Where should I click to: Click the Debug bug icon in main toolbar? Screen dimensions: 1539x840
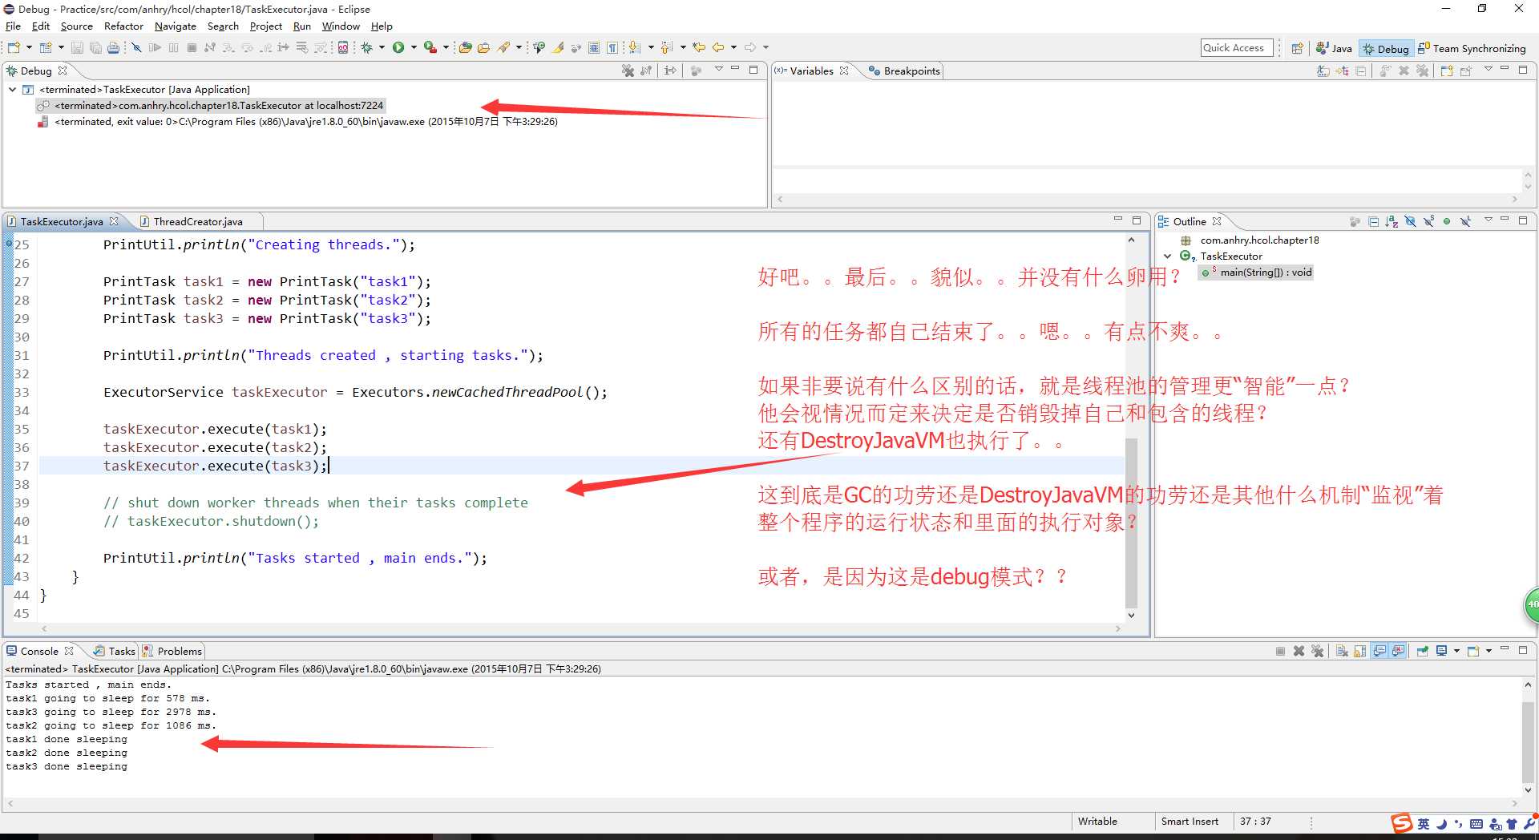point(366,47)
